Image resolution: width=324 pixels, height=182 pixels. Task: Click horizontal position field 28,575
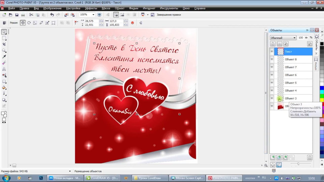pyautogui.click(x=92, y=21)
